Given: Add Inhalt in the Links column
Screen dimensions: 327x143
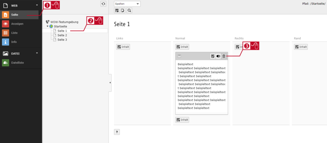Looking at the screenshot, I should [x=123, y=47].
